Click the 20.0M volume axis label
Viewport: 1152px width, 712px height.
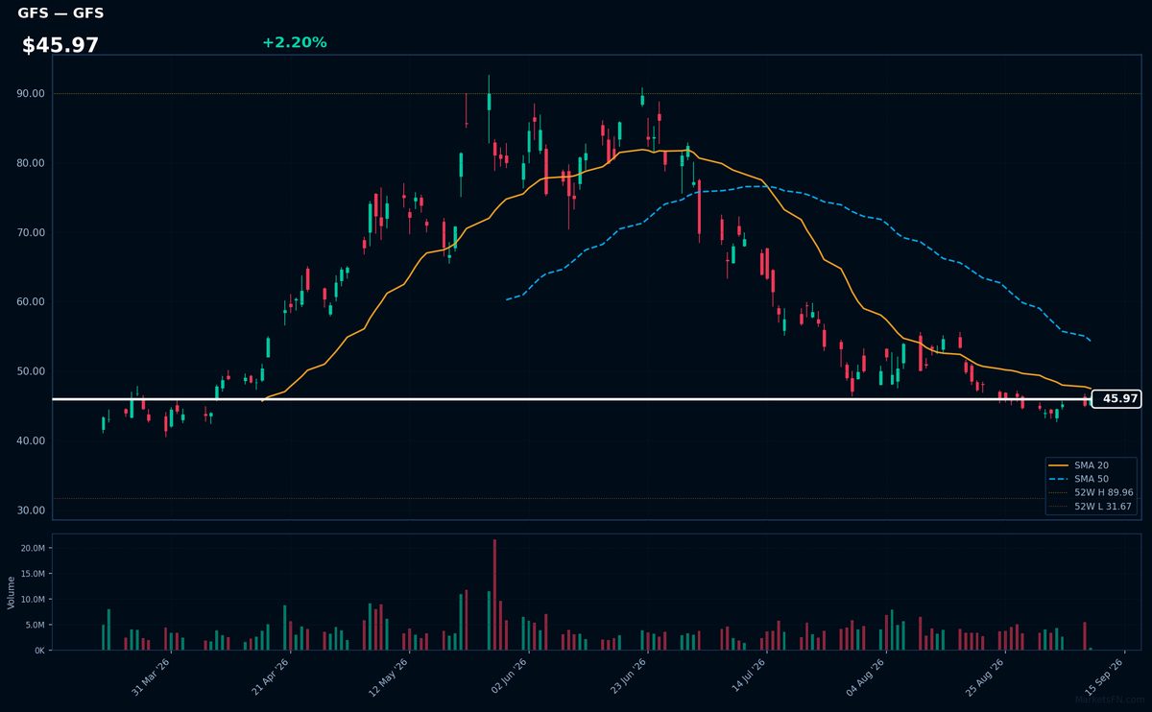tap(32, 548)
